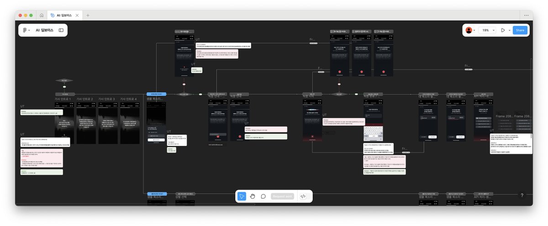
Task: Open the help question mark button
Action: click(522, 195)
